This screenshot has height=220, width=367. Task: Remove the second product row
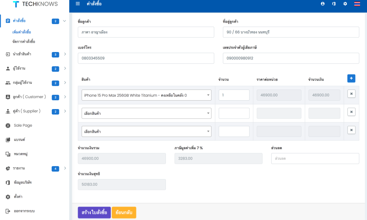pos(351,112)
